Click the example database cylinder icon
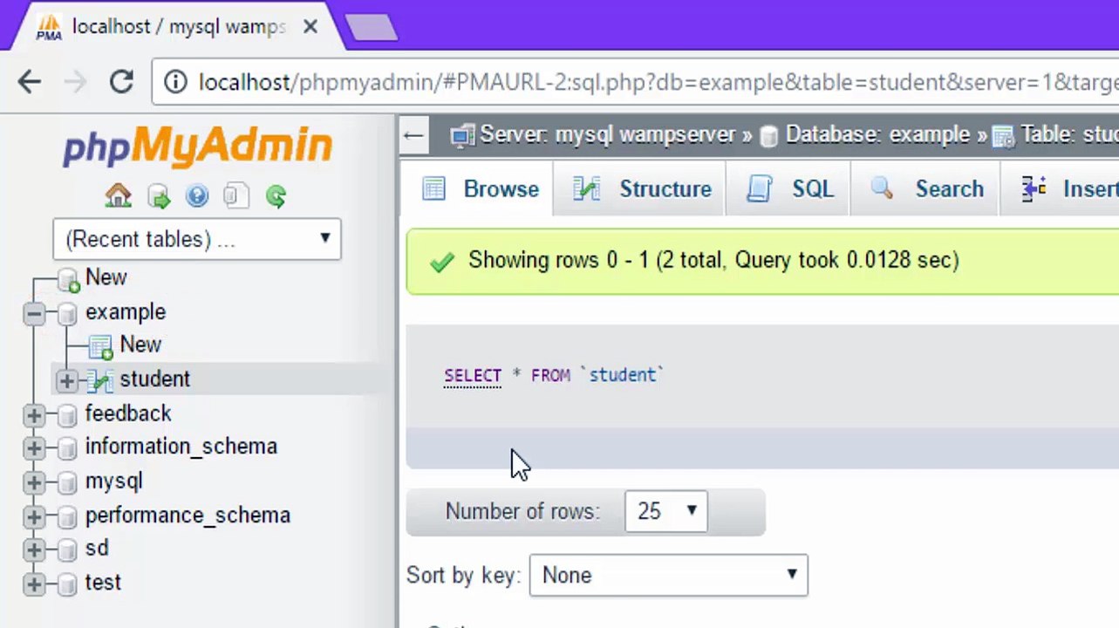This screenshot has width=1119, height=628. pos(67,313)
